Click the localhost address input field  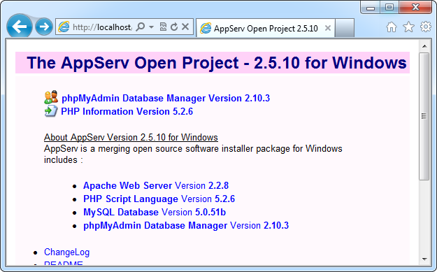pos(101,27)
